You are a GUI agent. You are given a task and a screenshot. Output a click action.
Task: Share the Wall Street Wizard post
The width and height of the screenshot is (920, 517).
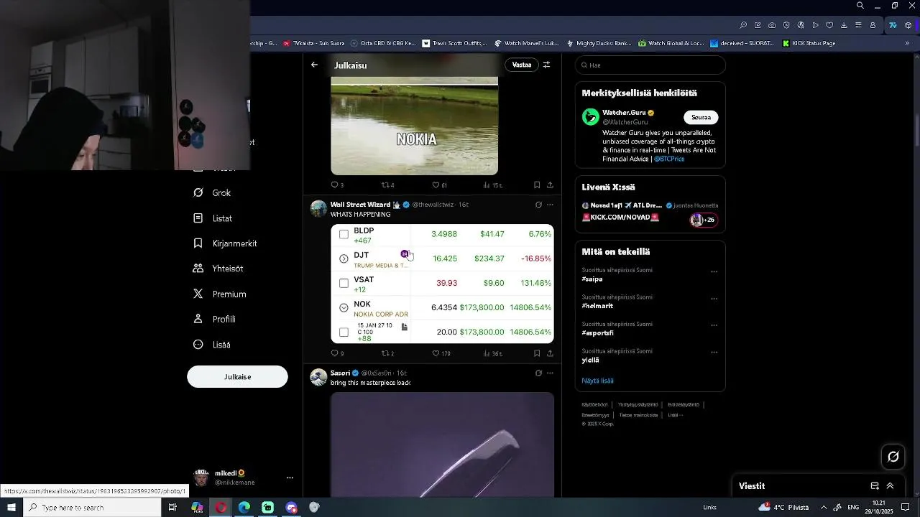click(x=550, y=353)
